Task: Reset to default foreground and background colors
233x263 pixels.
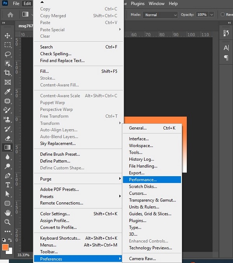Action: tap(4, 240)
